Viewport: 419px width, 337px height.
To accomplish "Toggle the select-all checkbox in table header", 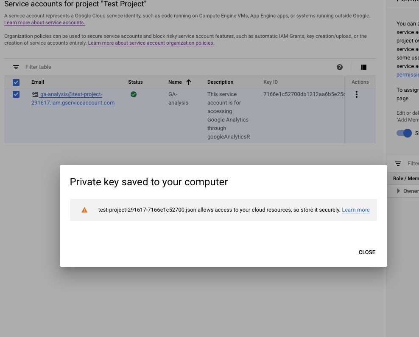I will pos(16,82).
